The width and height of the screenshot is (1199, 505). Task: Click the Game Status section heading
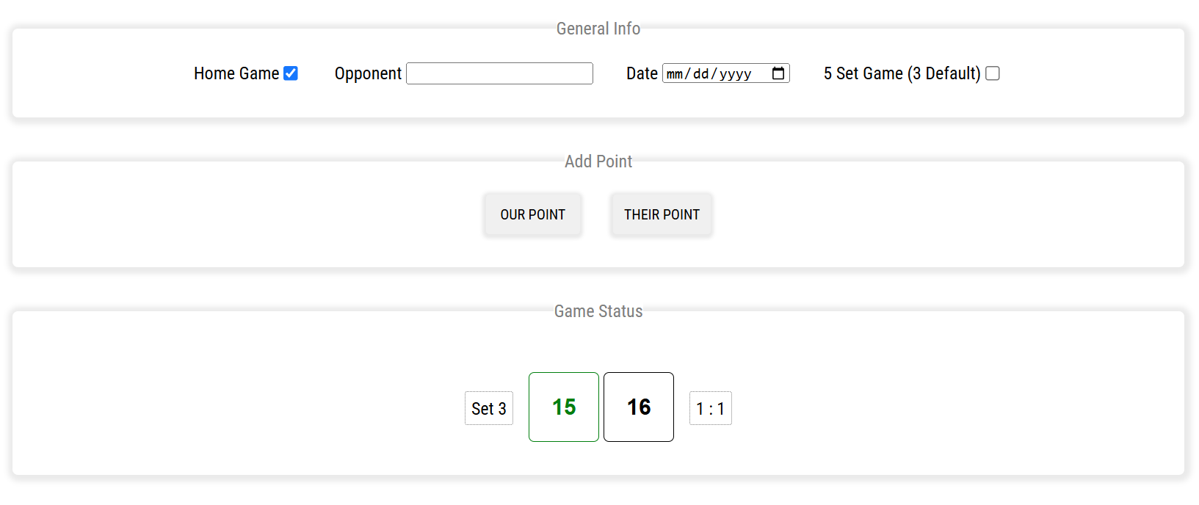pyautogui.click(x=598, y=311)
